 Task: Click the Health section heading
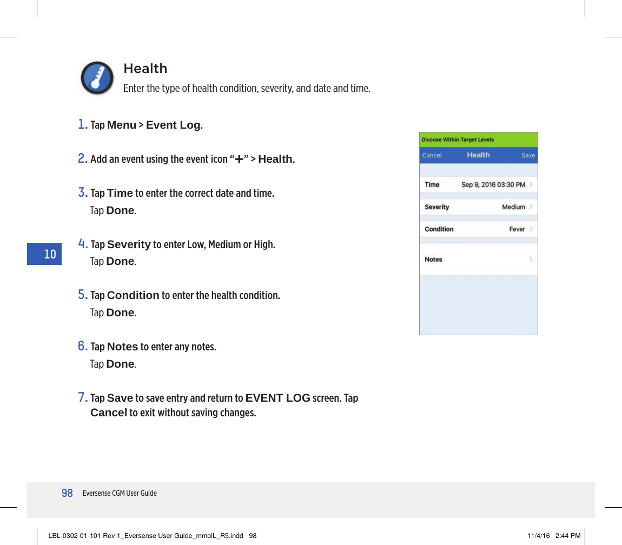(x=145, y=68)
